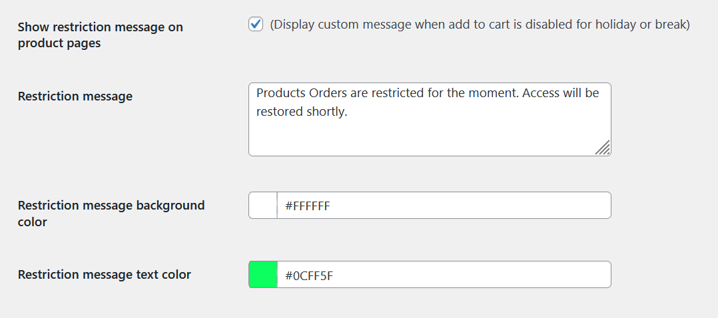The height and width of the screenshot is (318, 718).
Task: Open the white background color swatch
Action: [x=263, y=206]
